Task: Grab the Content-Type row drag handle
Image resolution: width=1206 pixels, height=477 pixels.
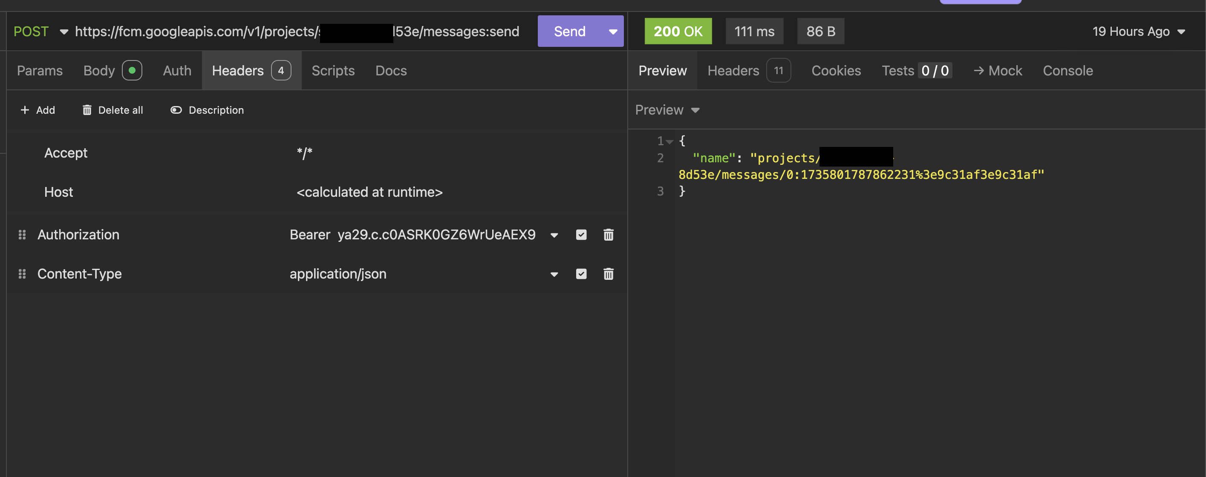Action: coord(22,274)
